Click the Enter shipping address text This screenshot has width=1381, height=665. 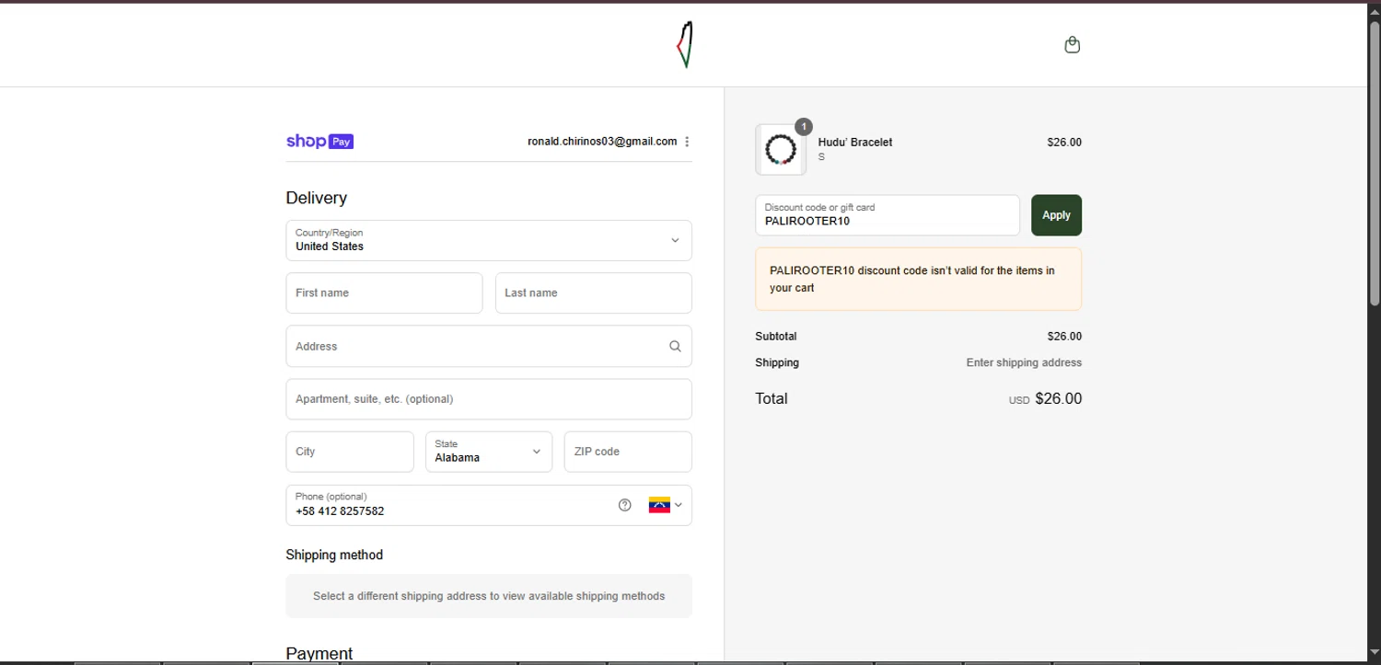click(1024, 363)
